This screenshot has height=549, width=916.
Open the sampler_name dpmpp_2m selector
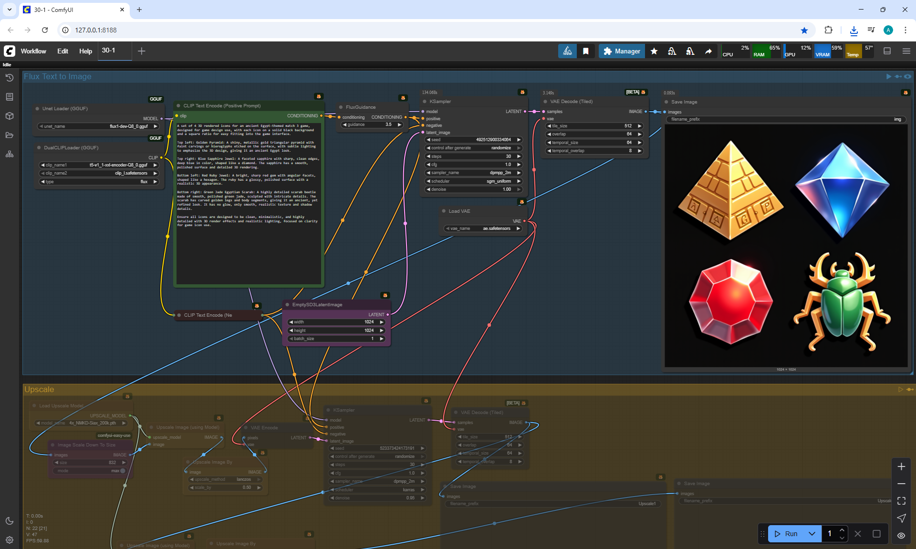(x=473, y=173)
